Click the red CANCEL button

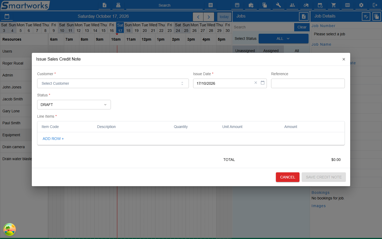click(x=288, y=177)
